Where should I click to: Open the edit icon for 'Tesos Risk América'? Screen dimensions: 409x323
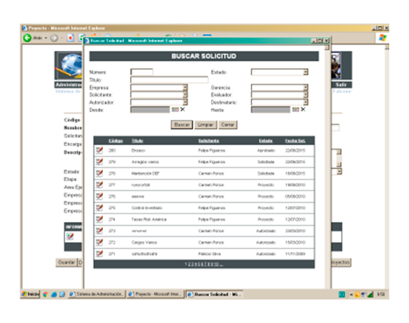(x=99, y=219)
